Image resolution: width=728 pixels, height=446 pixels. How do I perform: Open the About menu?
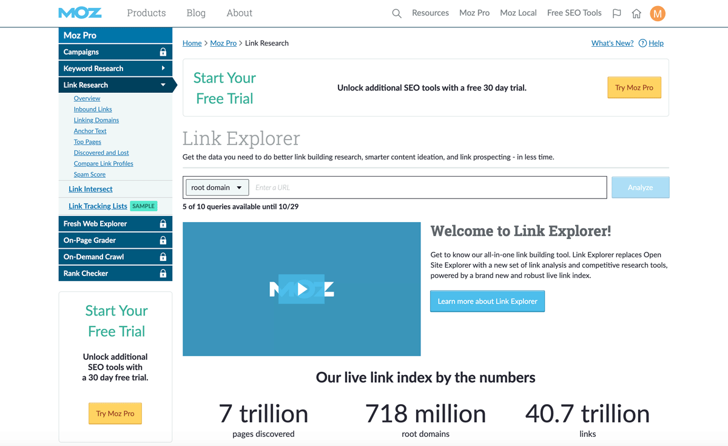(x=239, y=13)
